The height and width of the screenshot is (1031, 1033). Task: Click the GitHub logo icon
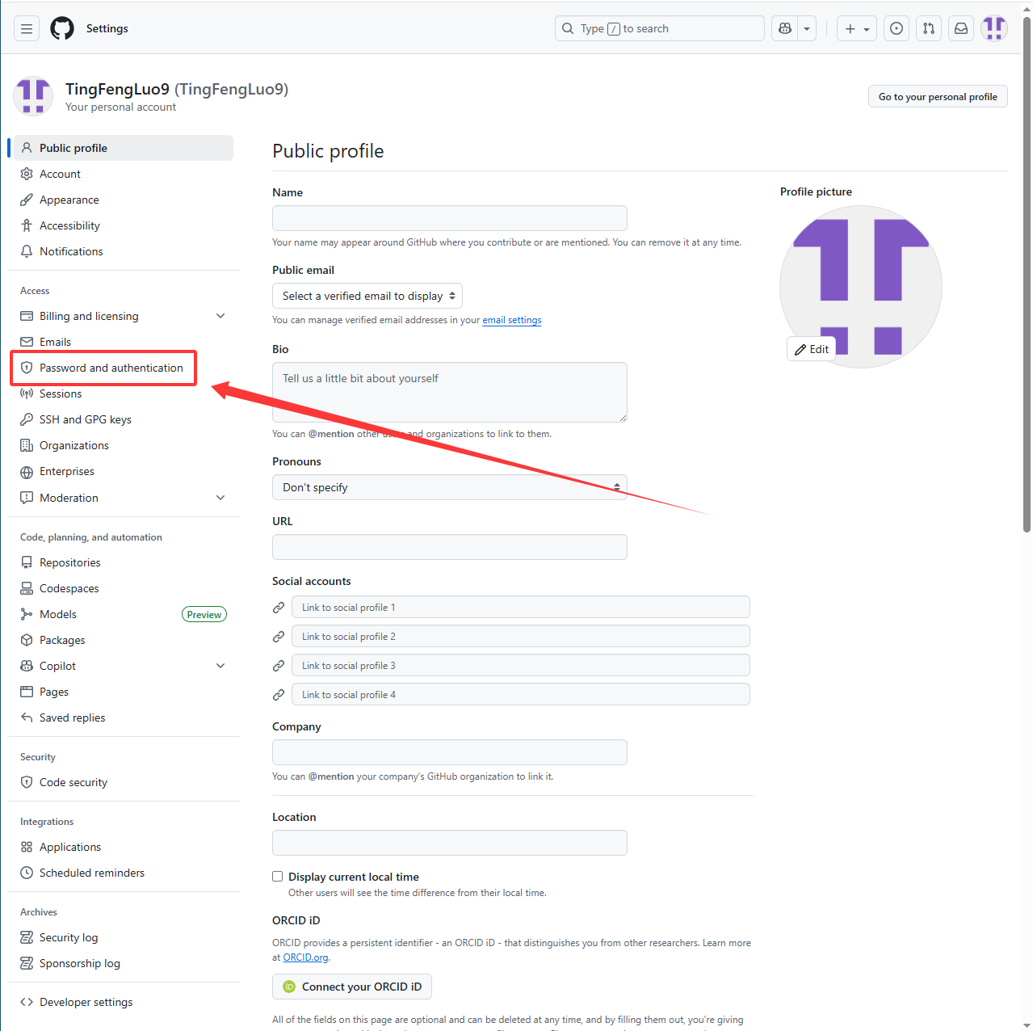(62, 28)
